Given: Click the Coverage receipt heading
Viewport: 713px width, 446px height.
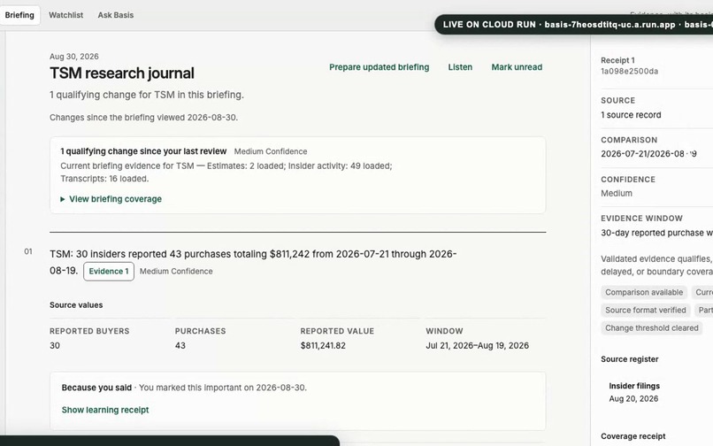Looking at the screenshot, I should 633,436.
